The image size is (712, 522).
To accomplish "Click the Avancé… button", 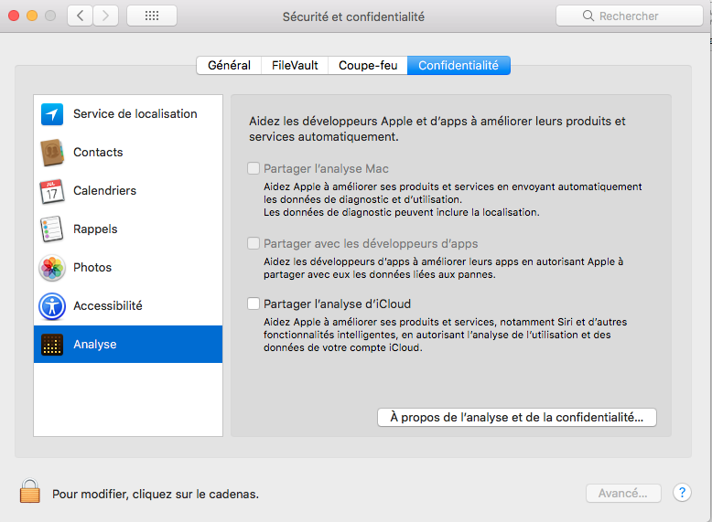I will coord(623,493).
